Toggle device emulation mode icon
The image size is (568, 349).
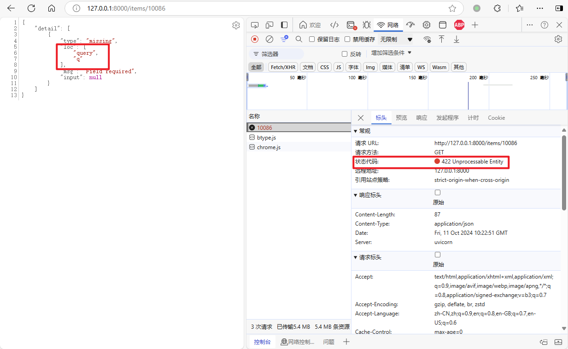(269, 25)
